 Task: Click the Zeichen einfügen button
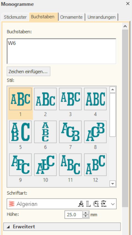pos(29,71)
